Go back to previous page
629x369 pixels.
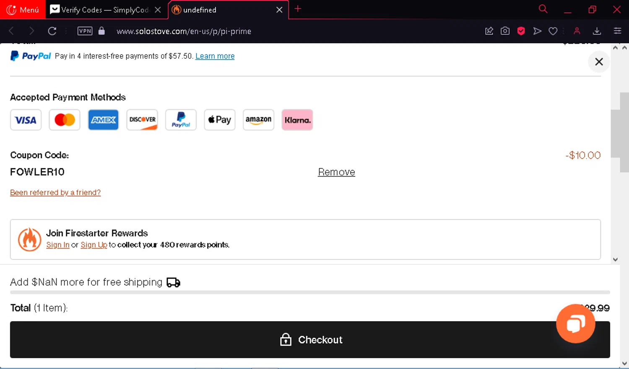[11, 31]
